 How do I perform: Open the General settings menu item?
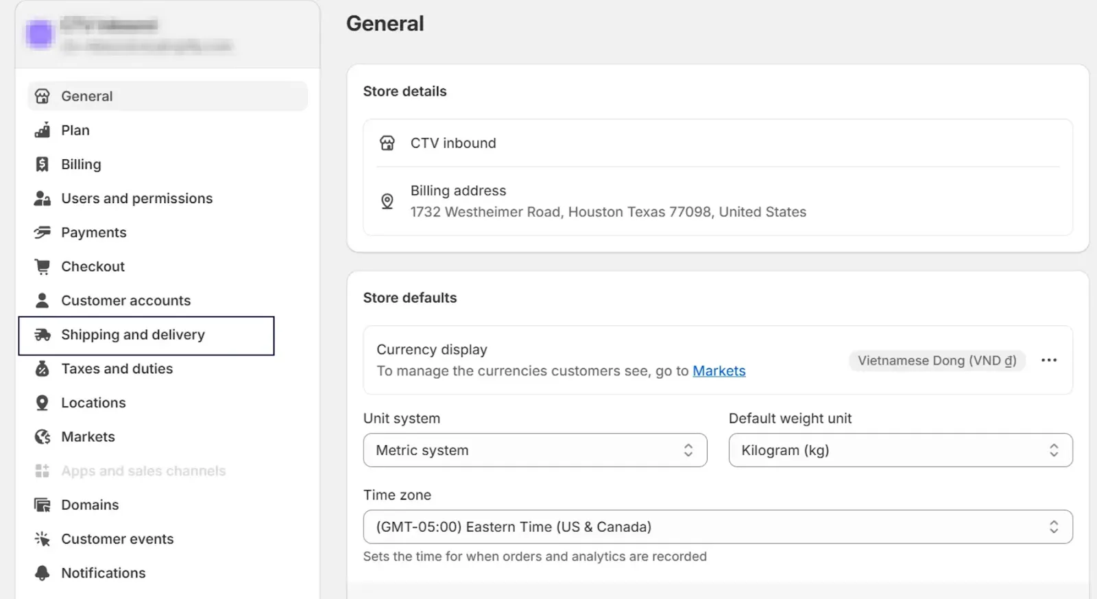168,96
